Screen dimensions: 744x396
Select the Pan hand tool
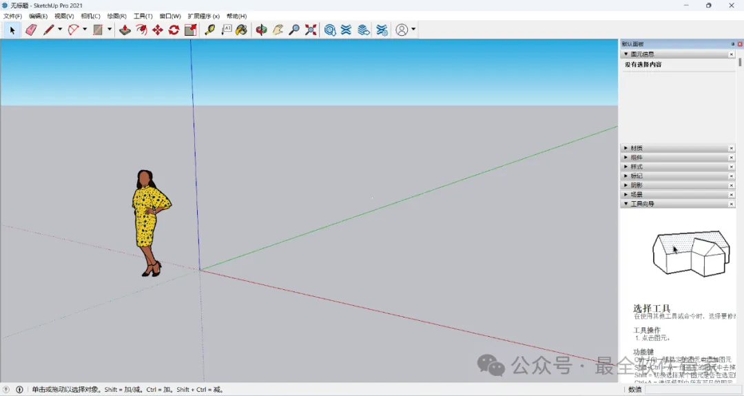[278, 30]
